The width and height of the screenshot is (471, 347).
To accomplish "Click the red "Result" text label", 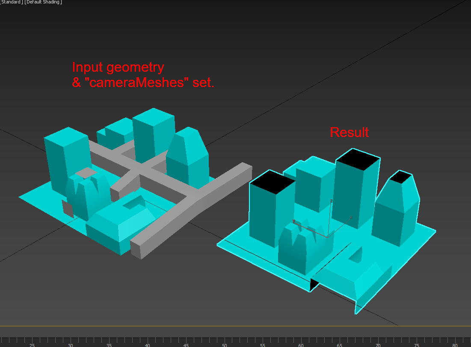I will tap(349, 132).
